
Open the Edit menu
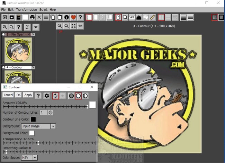pyautogui.click(x=11, y=10)
